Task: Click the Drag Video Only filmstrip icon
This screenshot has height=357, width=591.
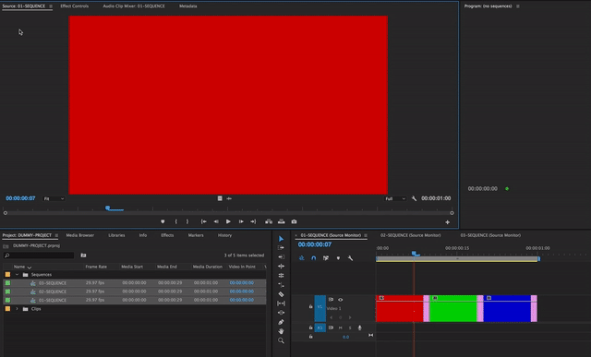Action: coord(220,198)
